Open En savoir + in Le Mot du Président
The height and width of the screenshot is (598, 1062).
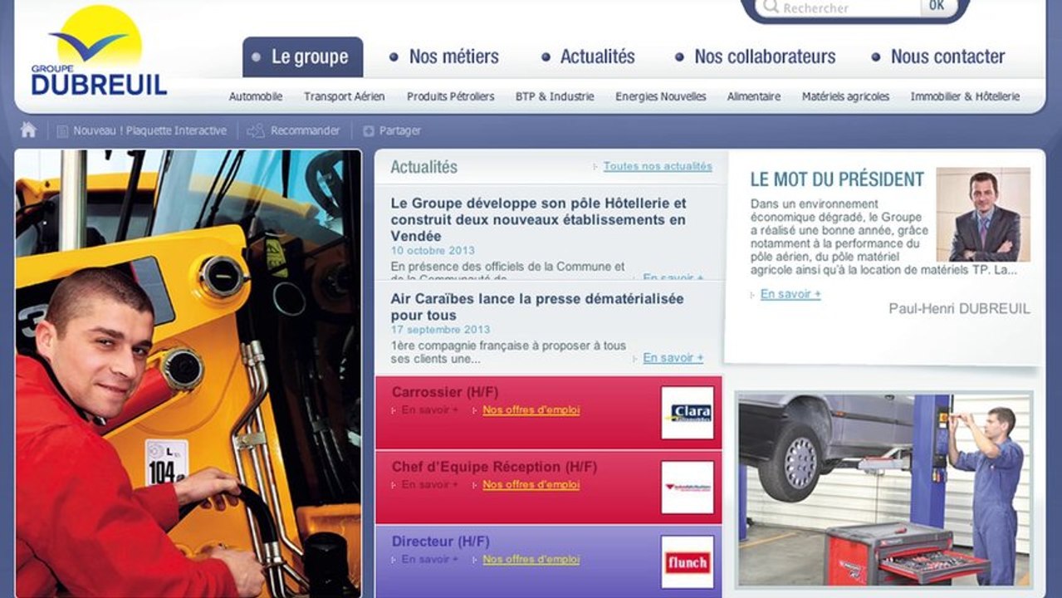point(790,294)
